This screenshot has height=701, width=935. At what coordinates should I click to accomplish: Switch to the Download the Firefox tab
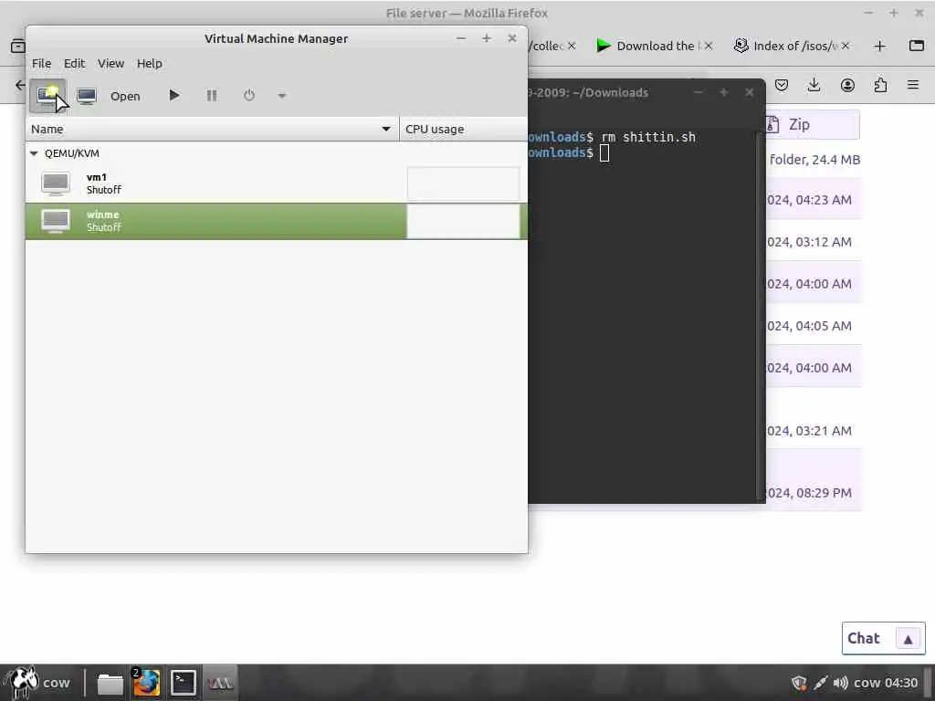pyautogui.click(x=655, y=46)
